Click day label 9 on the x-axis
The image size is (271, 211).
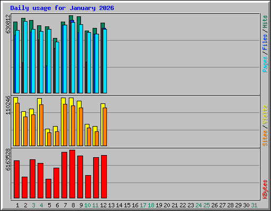pyautogui.click(x=81, y=205)
